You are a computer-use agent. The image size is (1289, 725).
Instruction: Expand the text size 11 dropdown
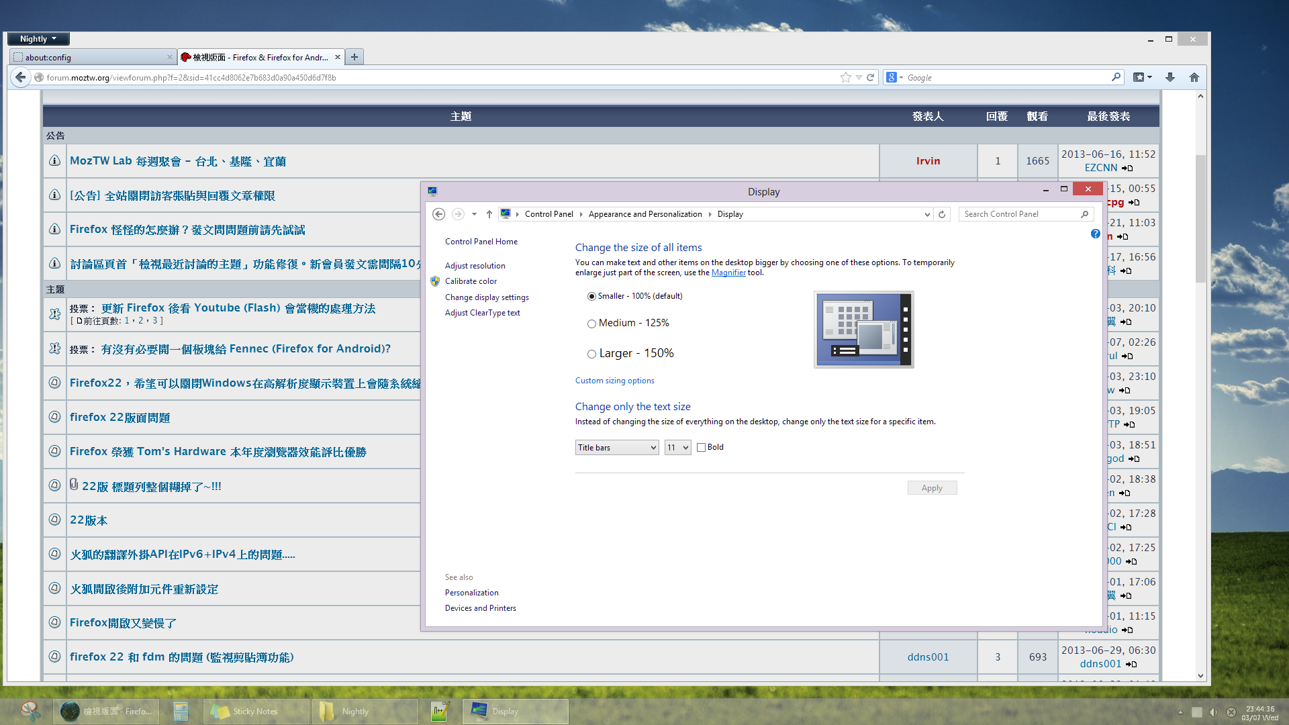point(677,448)
